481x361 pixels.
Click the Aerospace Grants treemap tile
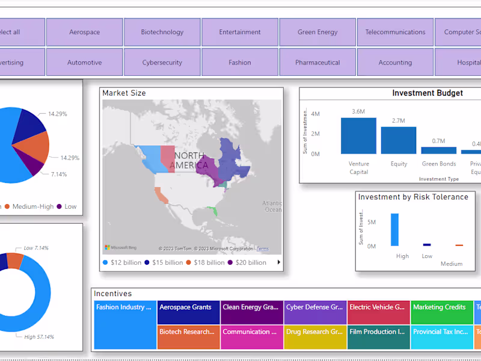tap(188, 312)
